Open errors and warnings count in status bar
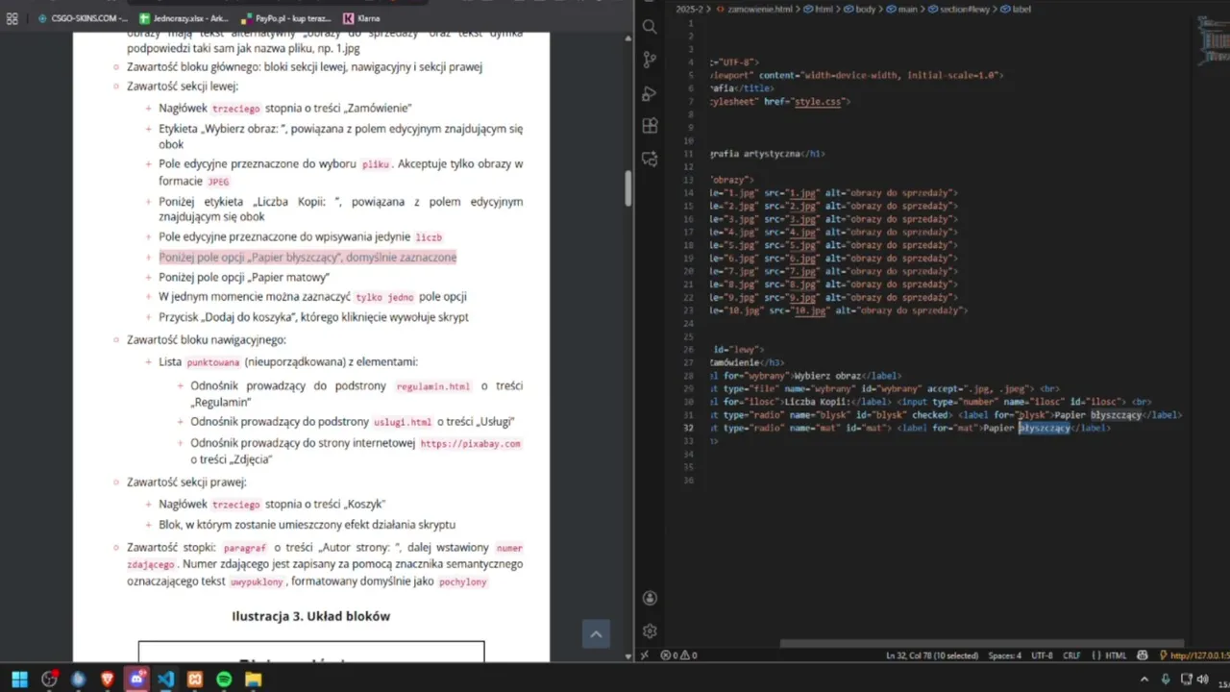Viewport: 1230px width, 692px height. point(678,655)
